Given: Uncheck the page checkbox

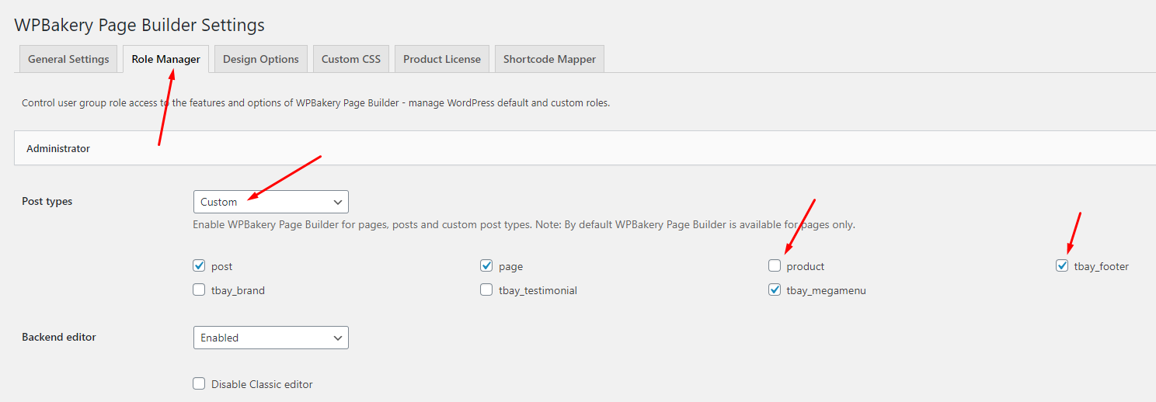Looking at the screenshot, I should [x=486, y=265].
